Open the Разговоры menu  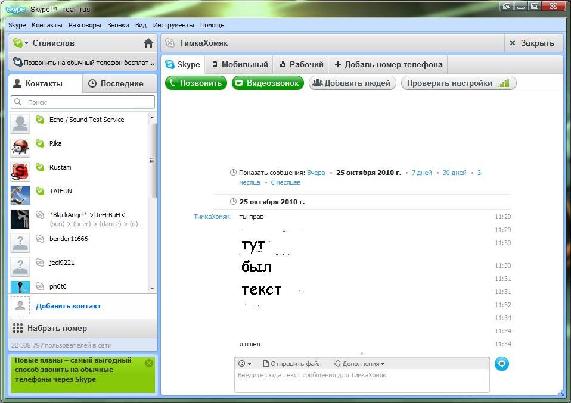(85, 25)
